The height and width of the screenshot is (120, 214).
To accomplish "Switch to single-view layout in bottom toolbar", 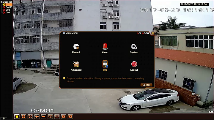I will [x=17, y=117].
